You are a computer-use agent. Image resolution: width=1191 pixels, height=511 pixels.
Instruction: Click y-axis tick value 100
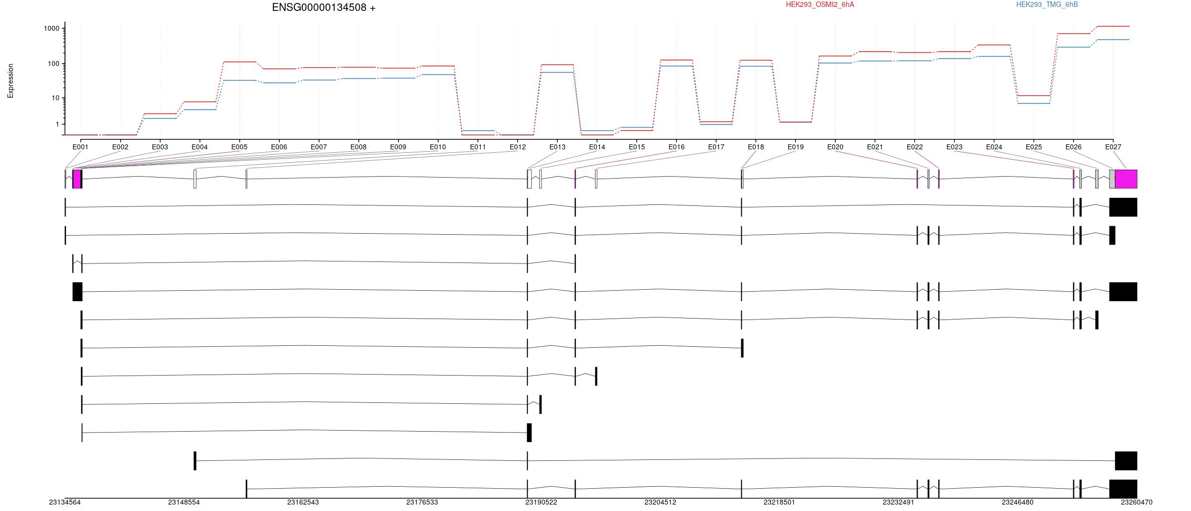54,64
